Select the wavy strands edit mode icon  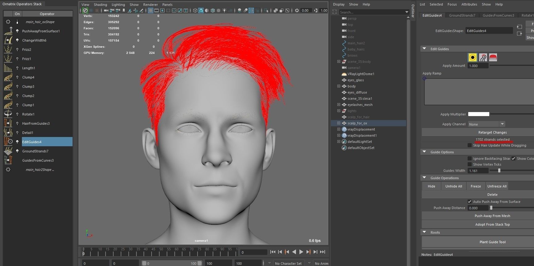[x=483, y=57]
